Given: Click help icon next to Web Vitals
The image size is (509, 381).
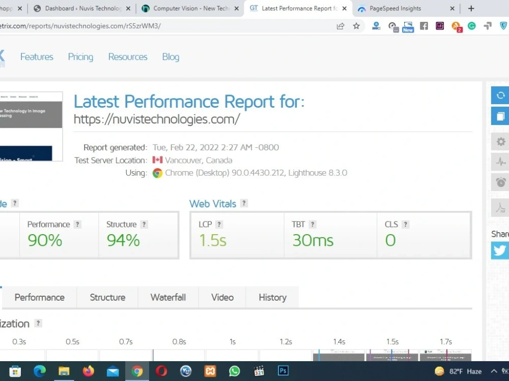Looking at the screenshot, I should coord(244,203).
